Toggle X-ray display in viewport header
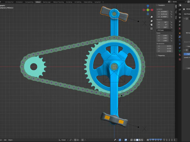Screen dimensions: 190x142 131,140
